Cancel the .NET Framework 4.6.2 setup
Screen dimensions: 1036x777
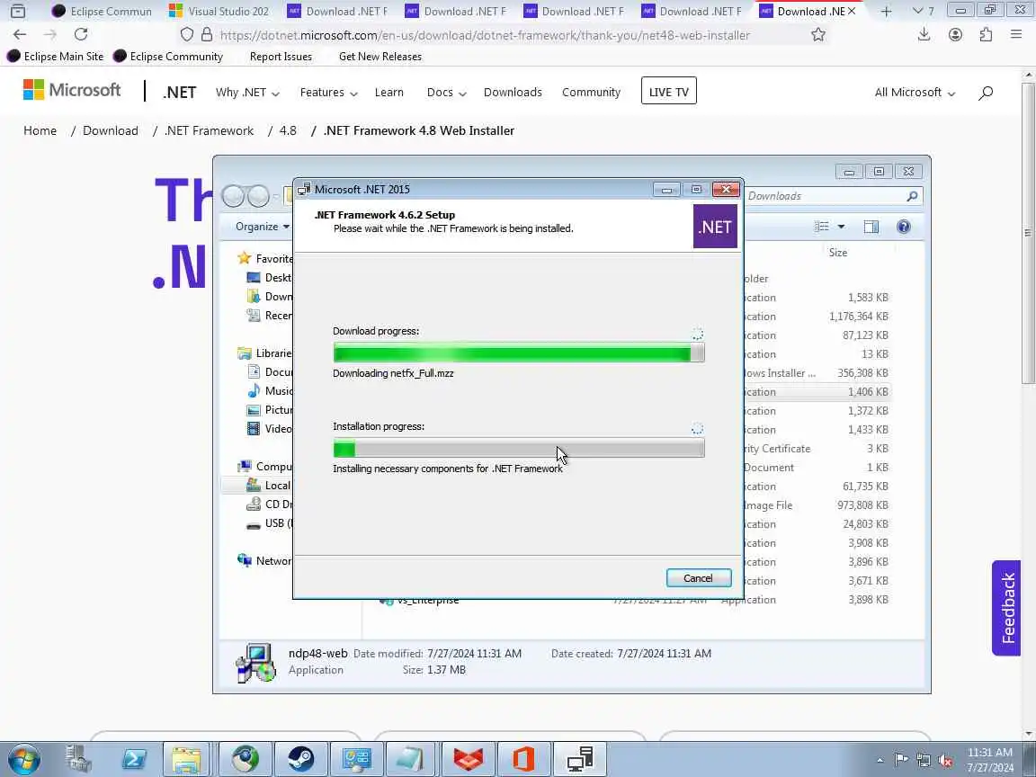(699, 578)
